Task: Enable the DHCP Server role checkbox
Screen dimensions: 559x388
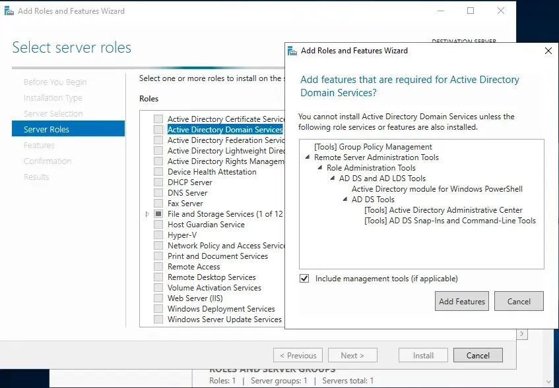Action: [158, 182]
